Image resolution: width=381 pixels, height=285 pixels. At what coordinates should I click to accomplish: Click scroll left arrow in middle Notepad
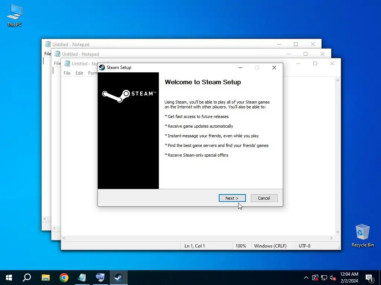coord(54,228)
